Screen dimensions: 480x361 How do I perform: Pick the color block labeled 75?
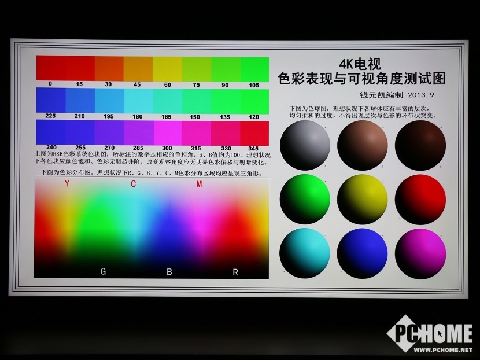[x=197, y=69]
